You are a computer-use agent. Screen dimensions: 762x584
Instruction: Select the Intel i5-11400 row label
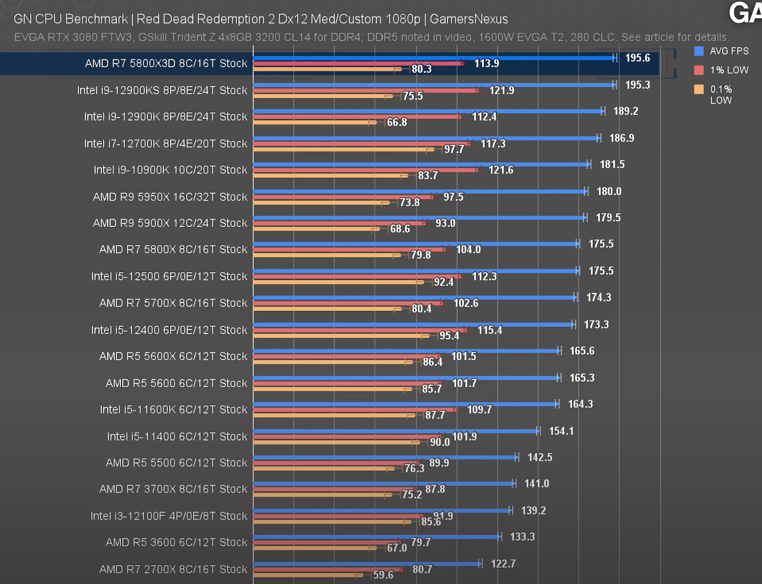point(177,437)
